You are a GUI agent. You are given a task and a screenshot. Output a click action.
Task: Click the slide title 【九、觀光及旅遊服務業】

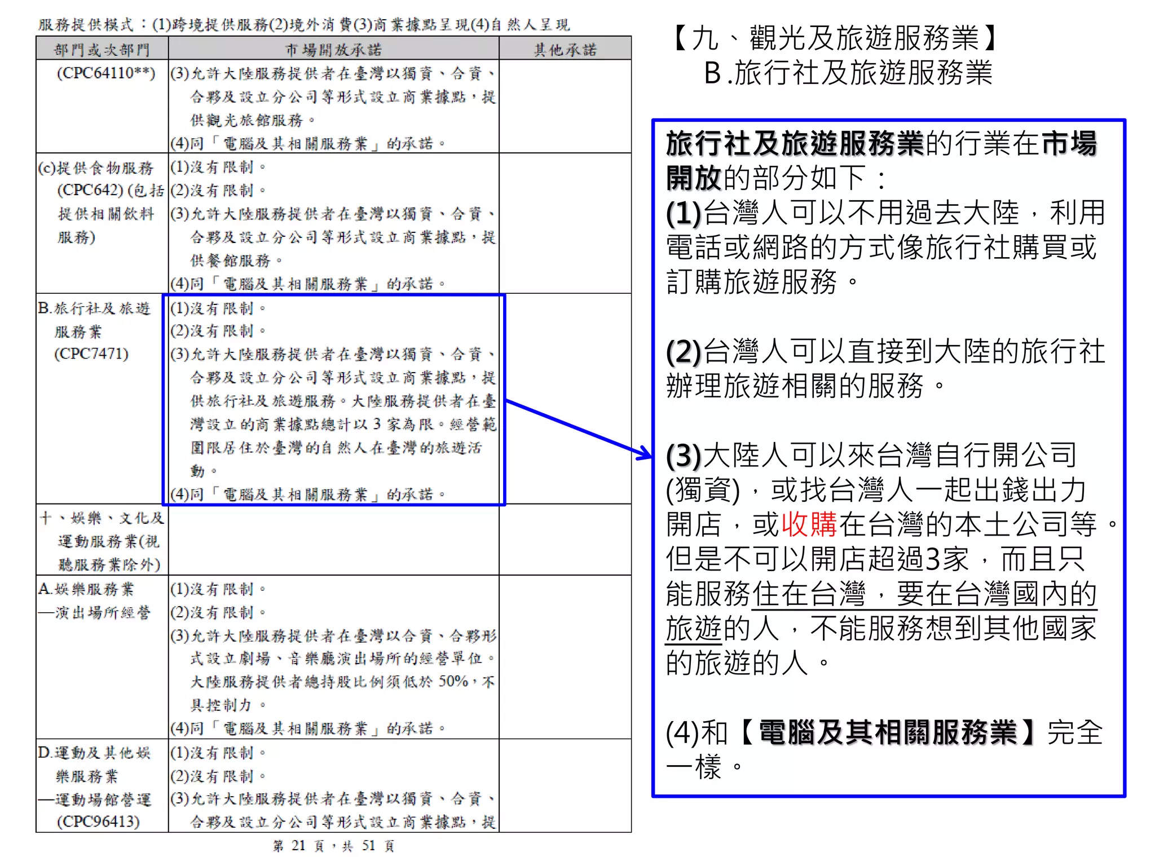(836, 38)
